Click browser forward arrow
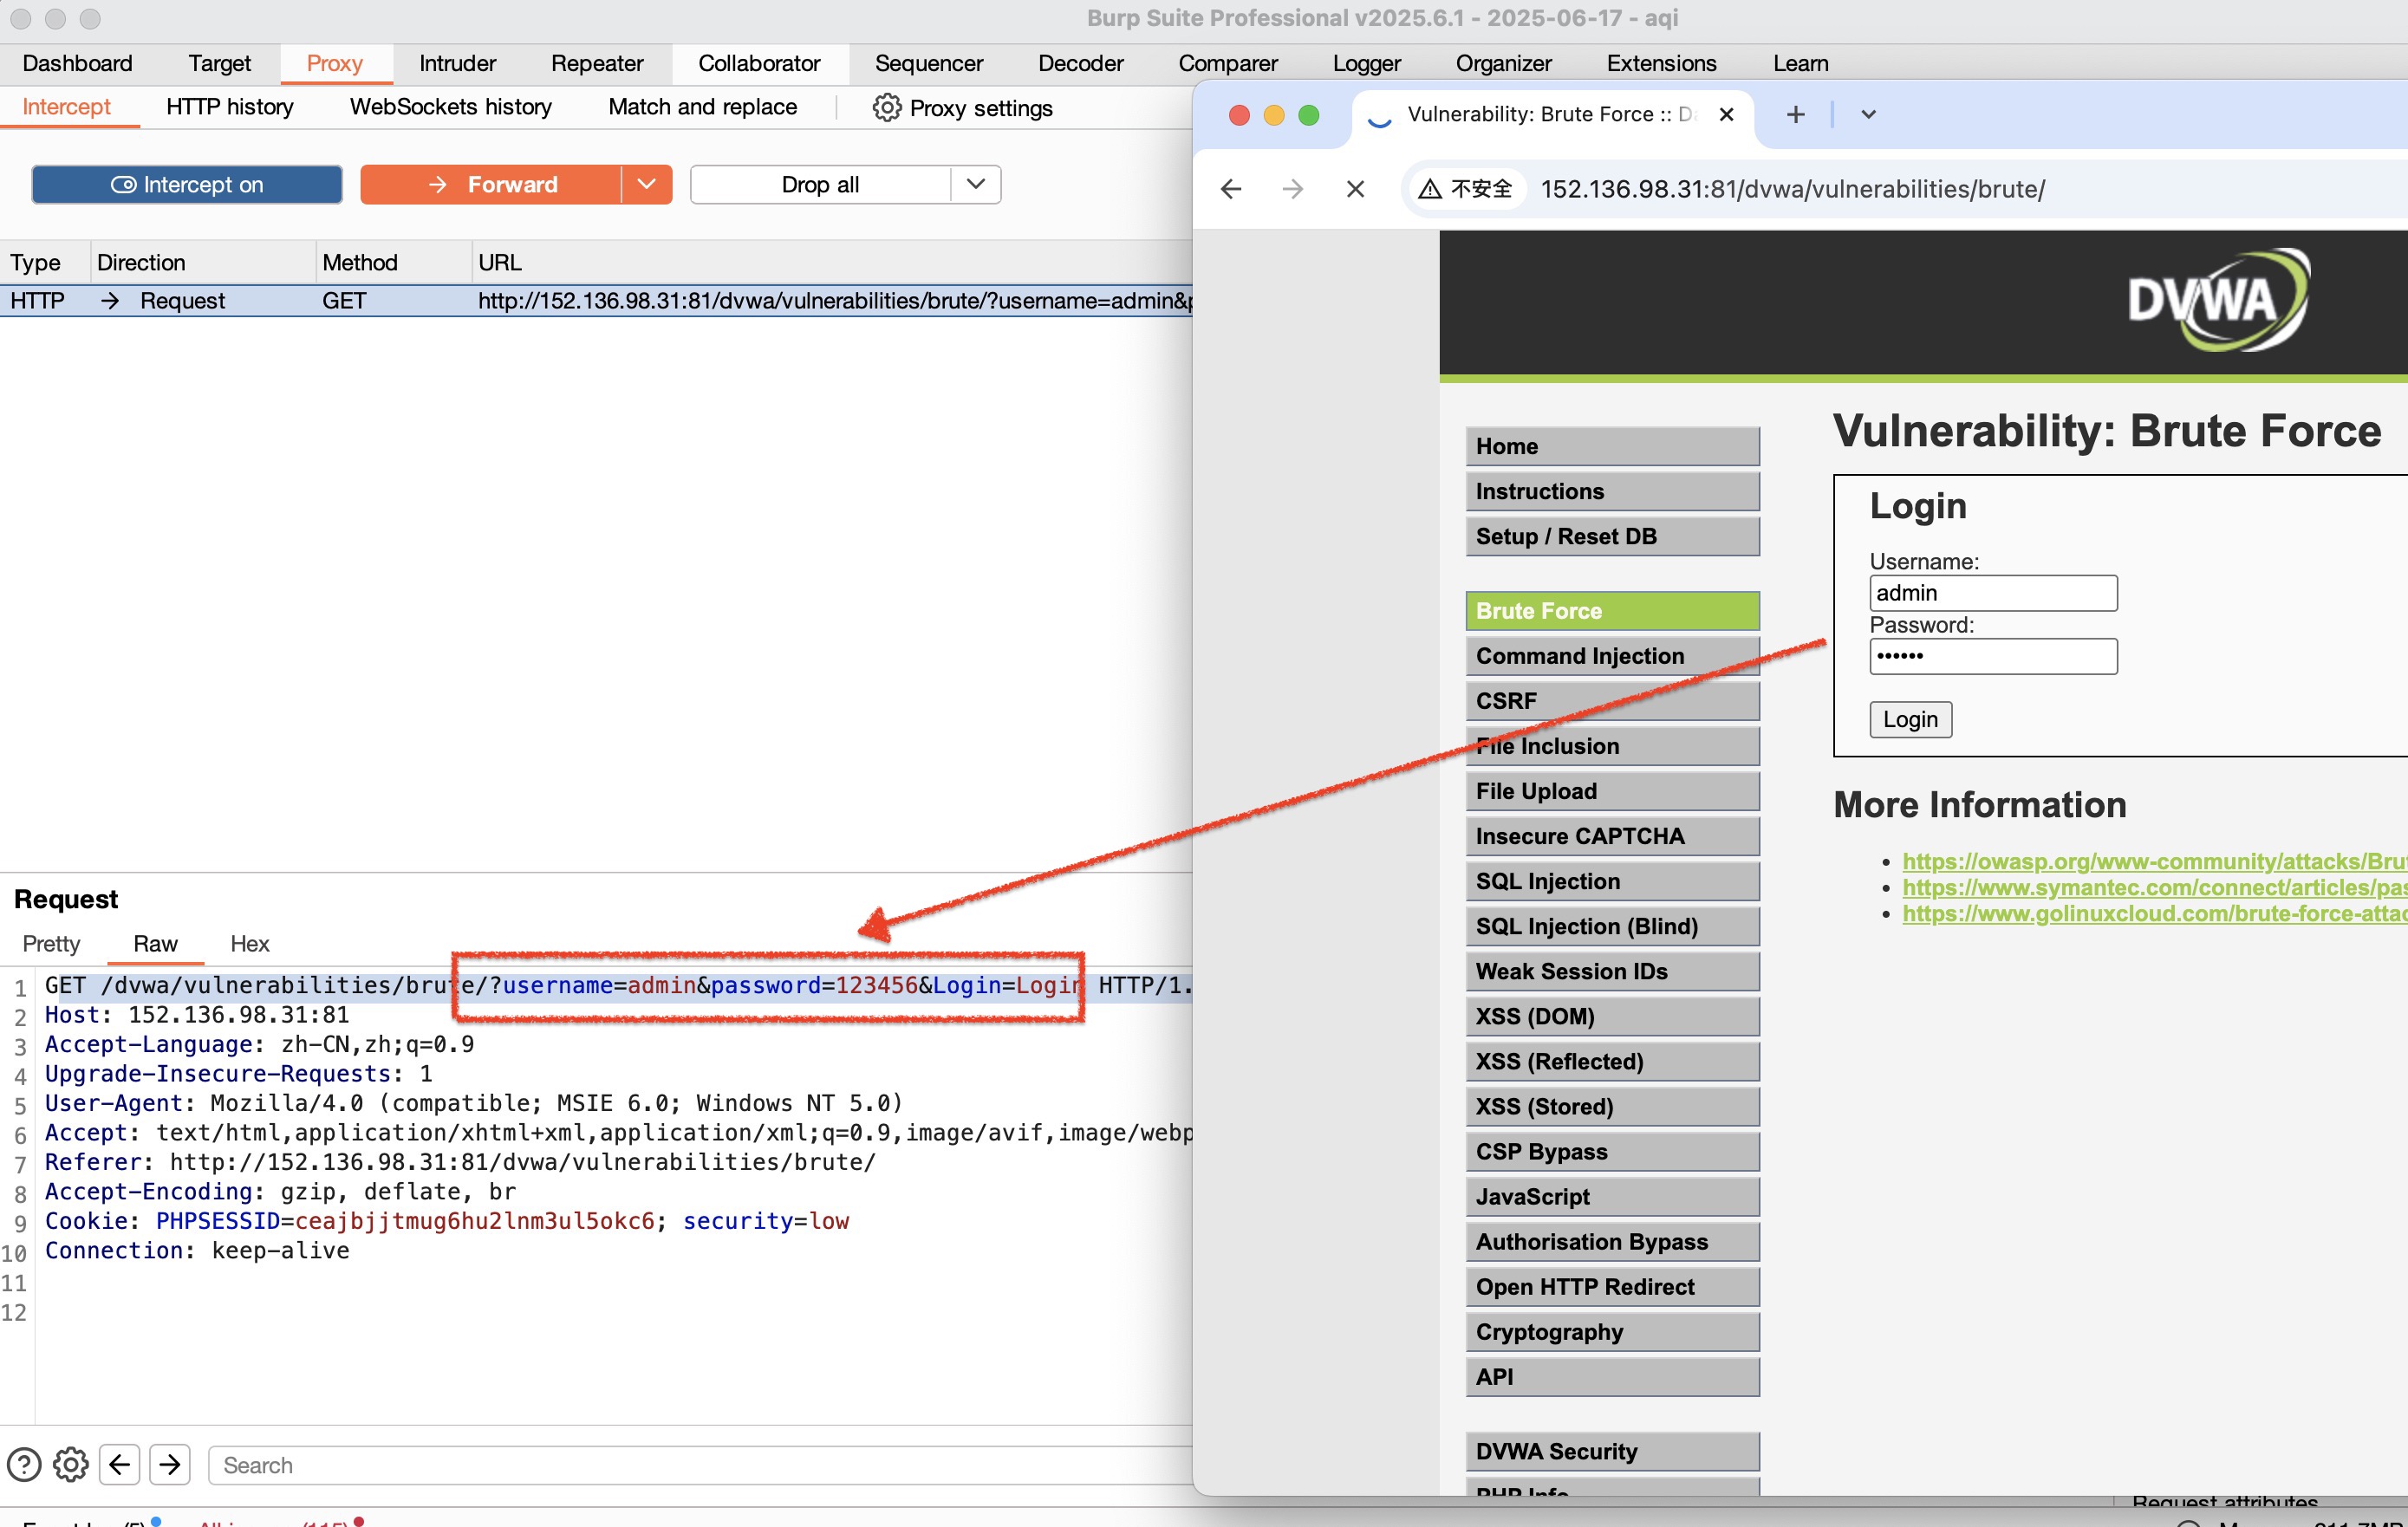The image size is (2408, 1527). click(x=1293, y=189)
